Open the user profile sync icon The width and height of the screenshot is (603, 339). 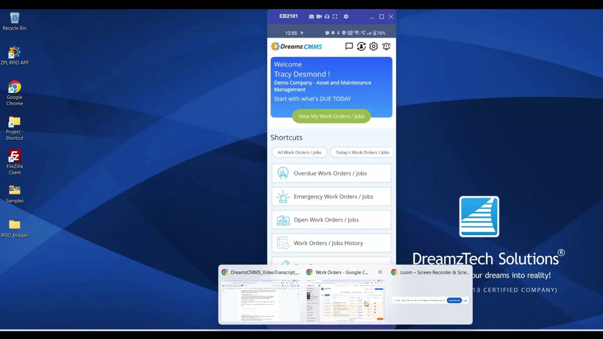[361, 46]
